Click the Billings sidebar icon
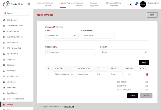 (4, 104)
